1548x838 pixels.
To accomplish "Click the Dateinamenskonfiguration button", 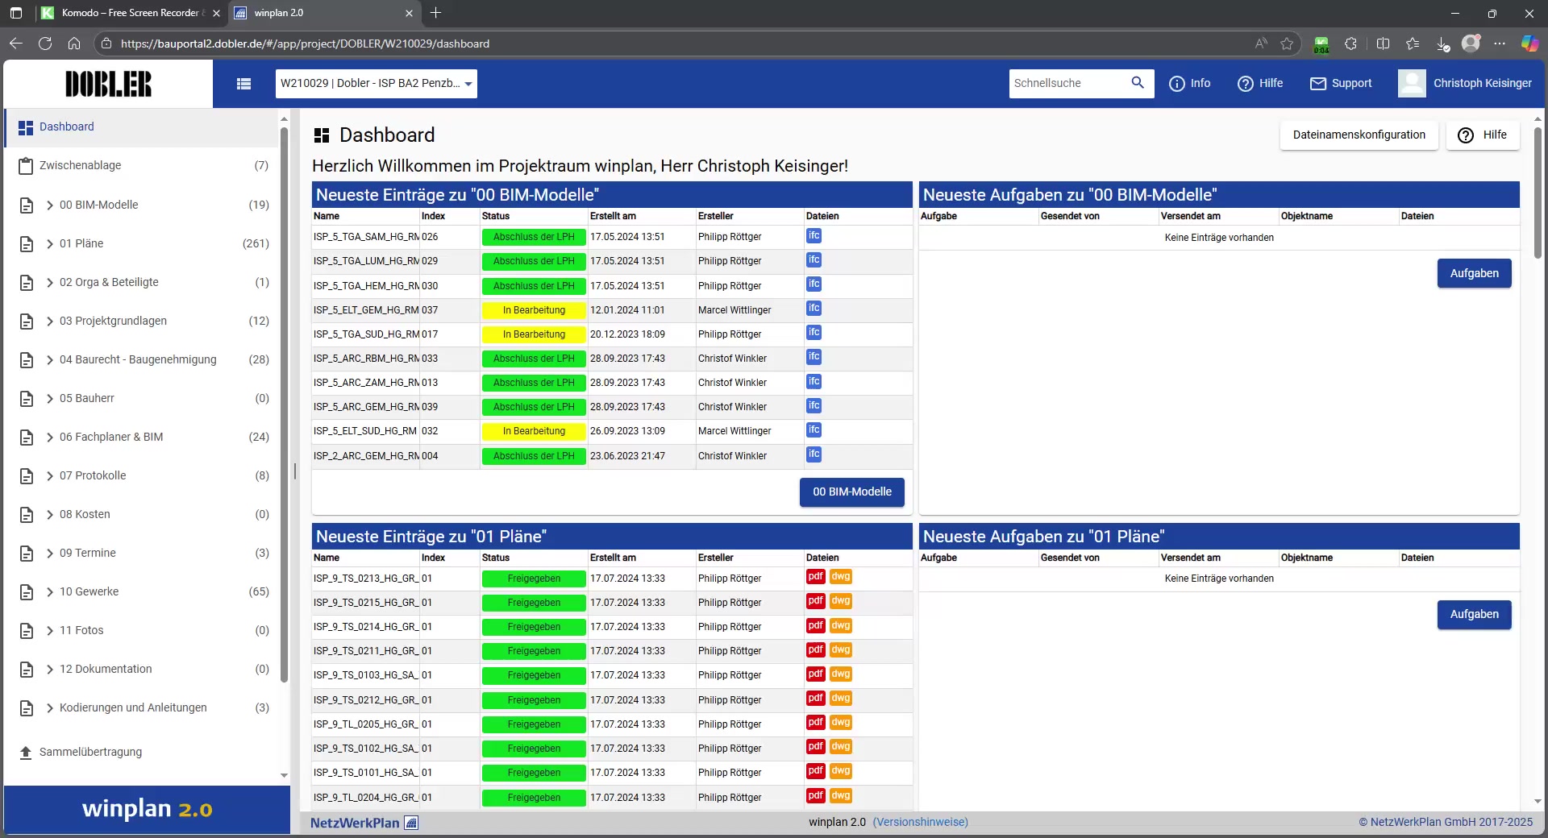I will coord(1359,135).
